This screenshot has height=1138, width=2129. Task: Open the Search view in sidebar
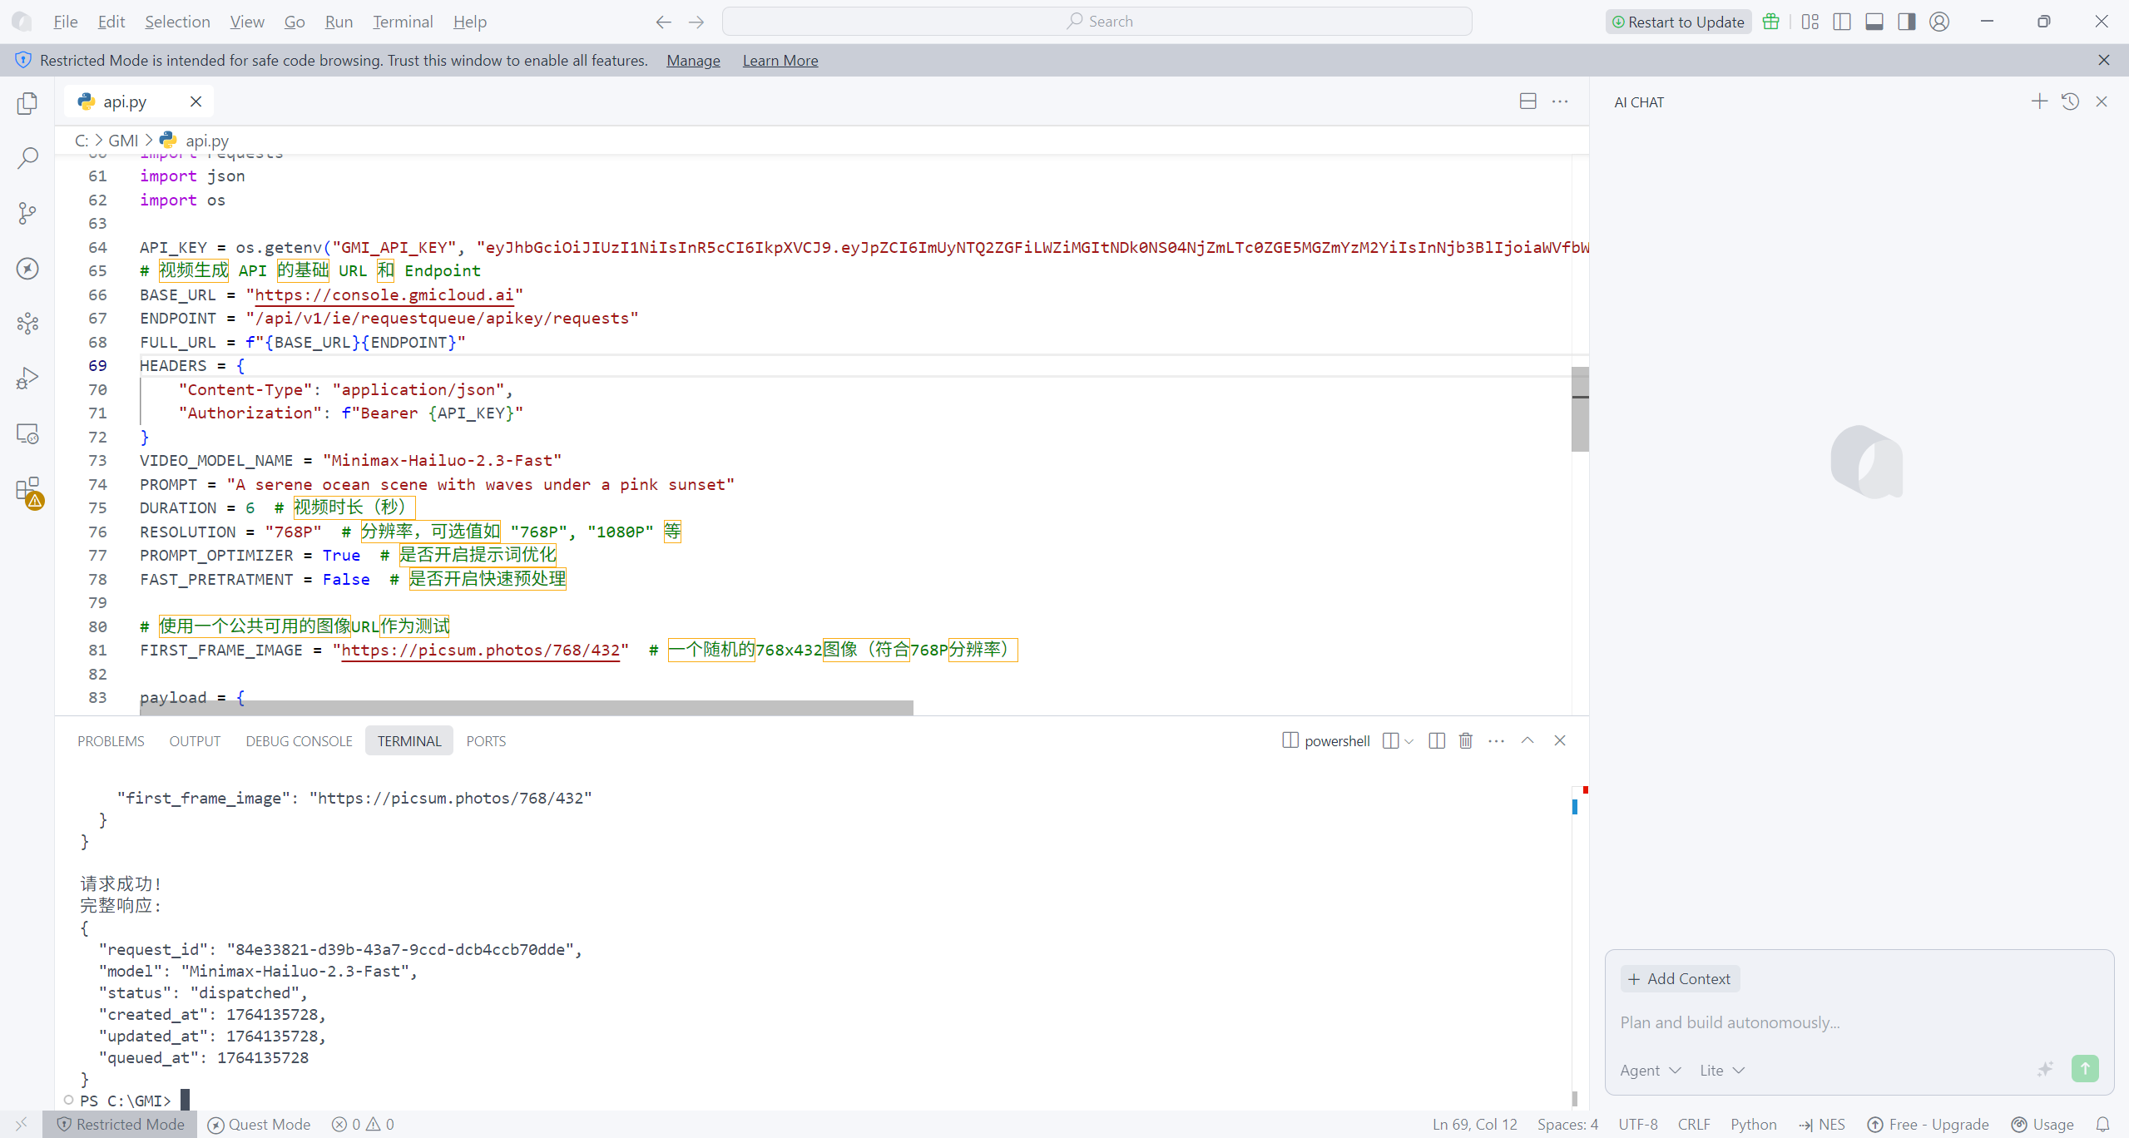coord(27,158)
